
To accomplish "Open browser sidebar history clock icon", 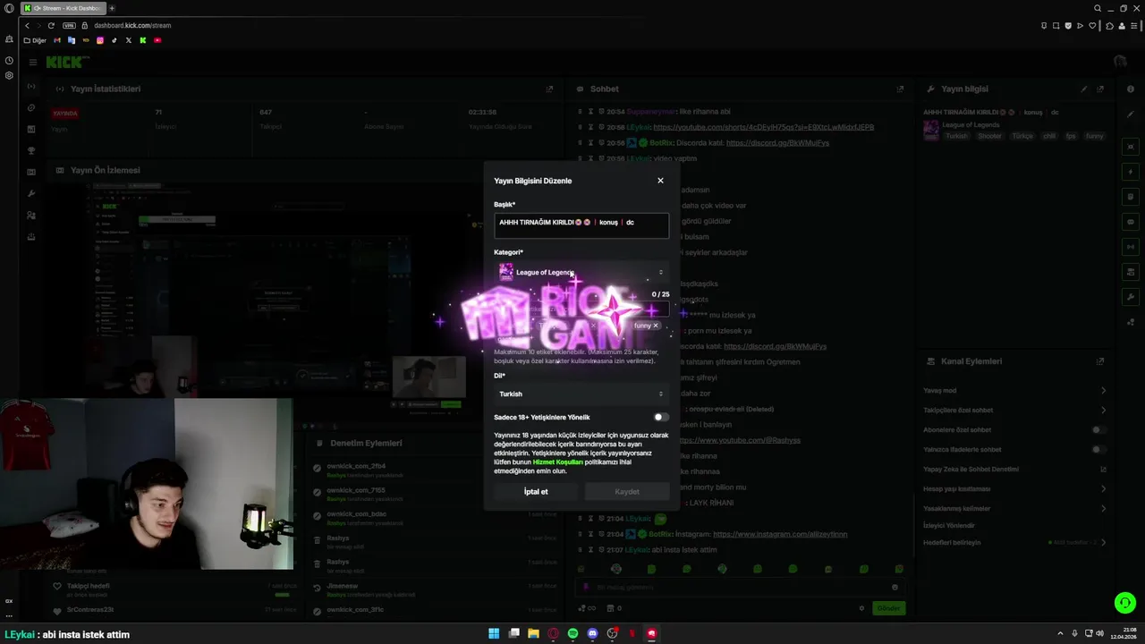I will pyautogui.click(x=9, y=61).
